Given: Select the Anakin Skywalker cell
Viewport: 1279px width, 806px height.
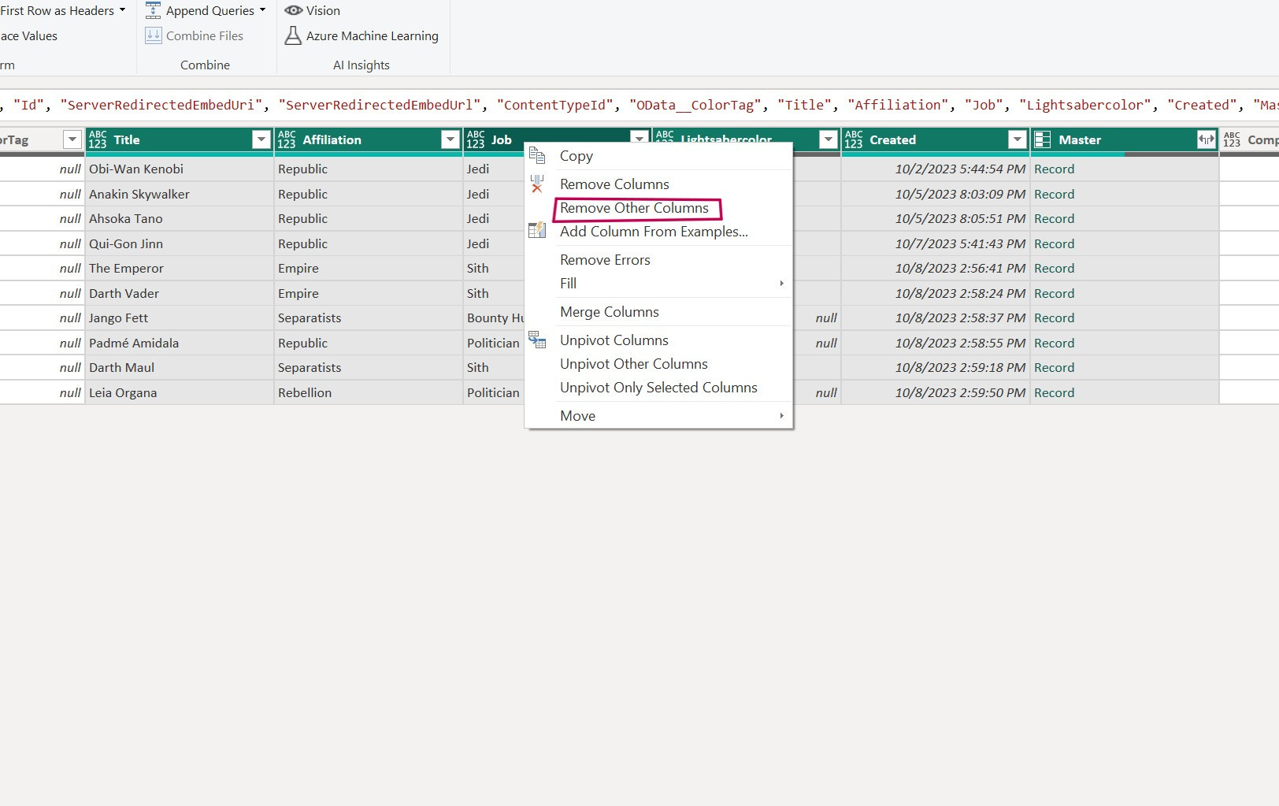Looking at the screenshot, I should [x=179, y=194].
